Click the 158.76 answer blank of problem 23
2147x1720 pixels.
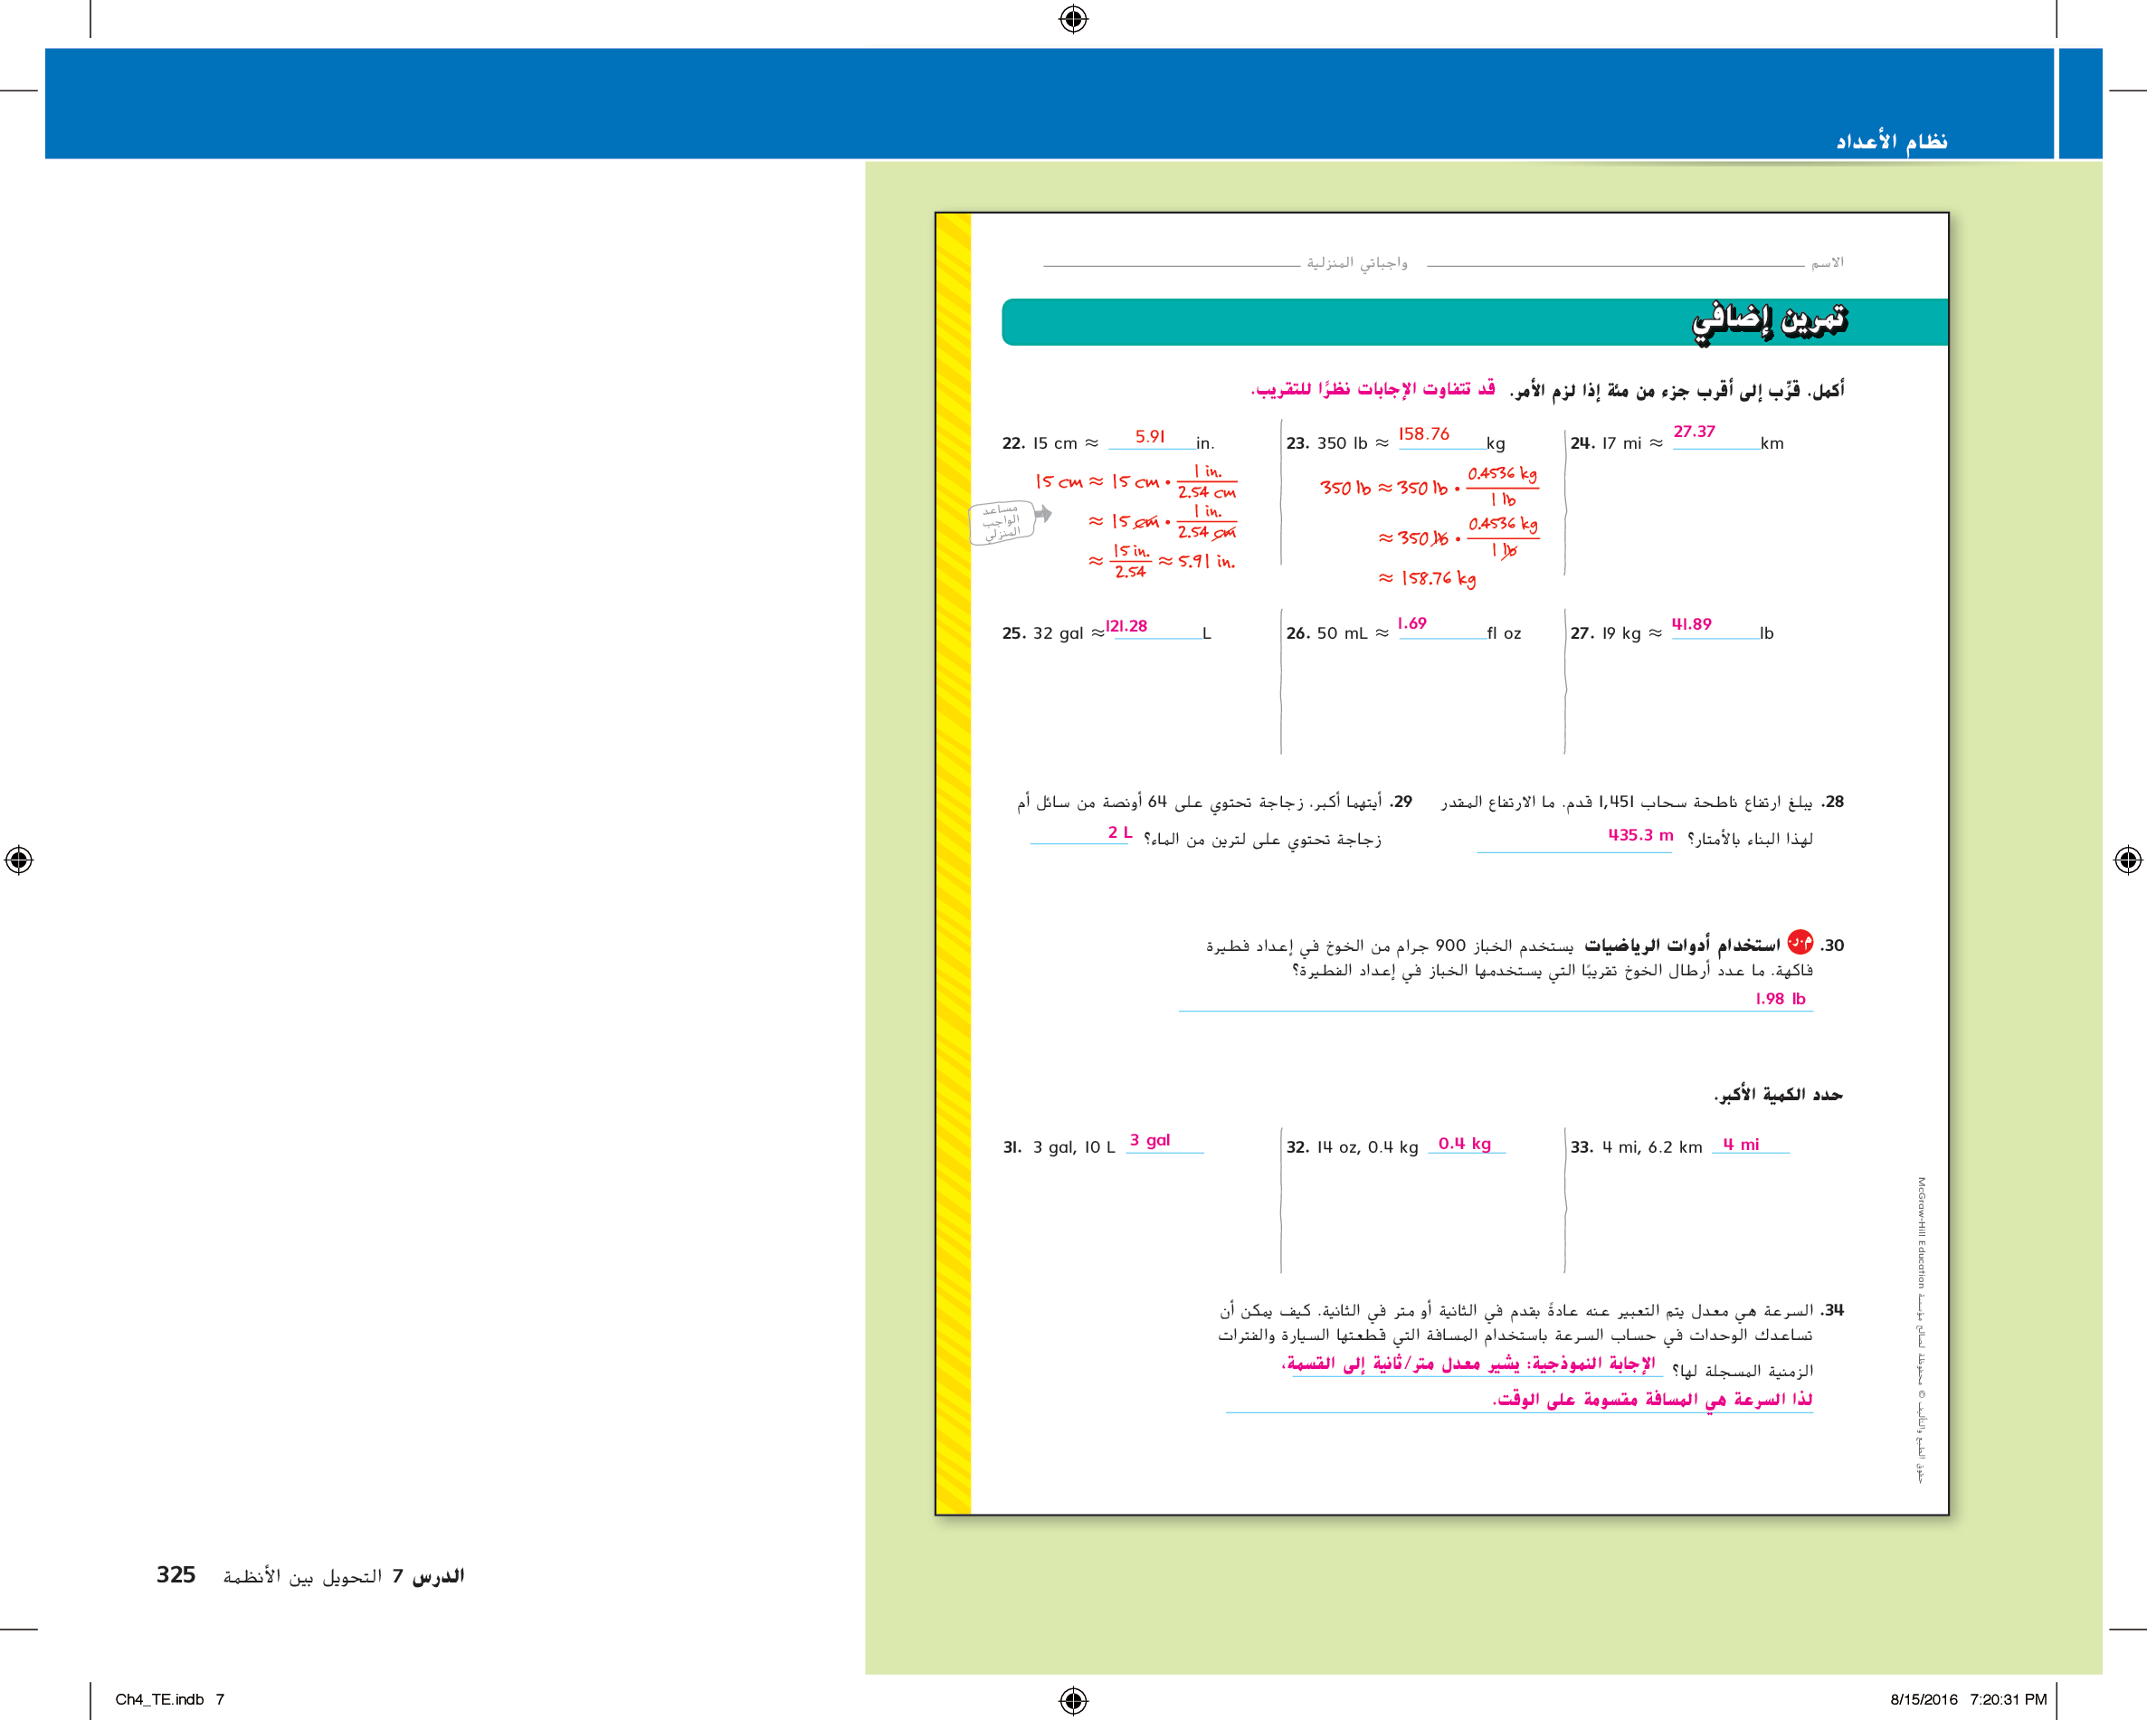point(1424,434)
